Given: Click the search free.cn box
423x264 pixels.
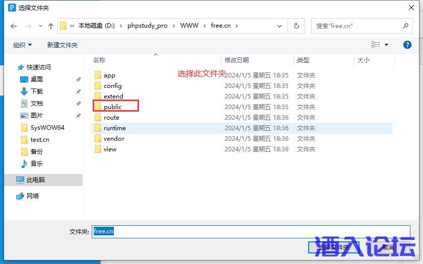Looking at the screenshot, I should pyautogui.click(x=358, y=26).
